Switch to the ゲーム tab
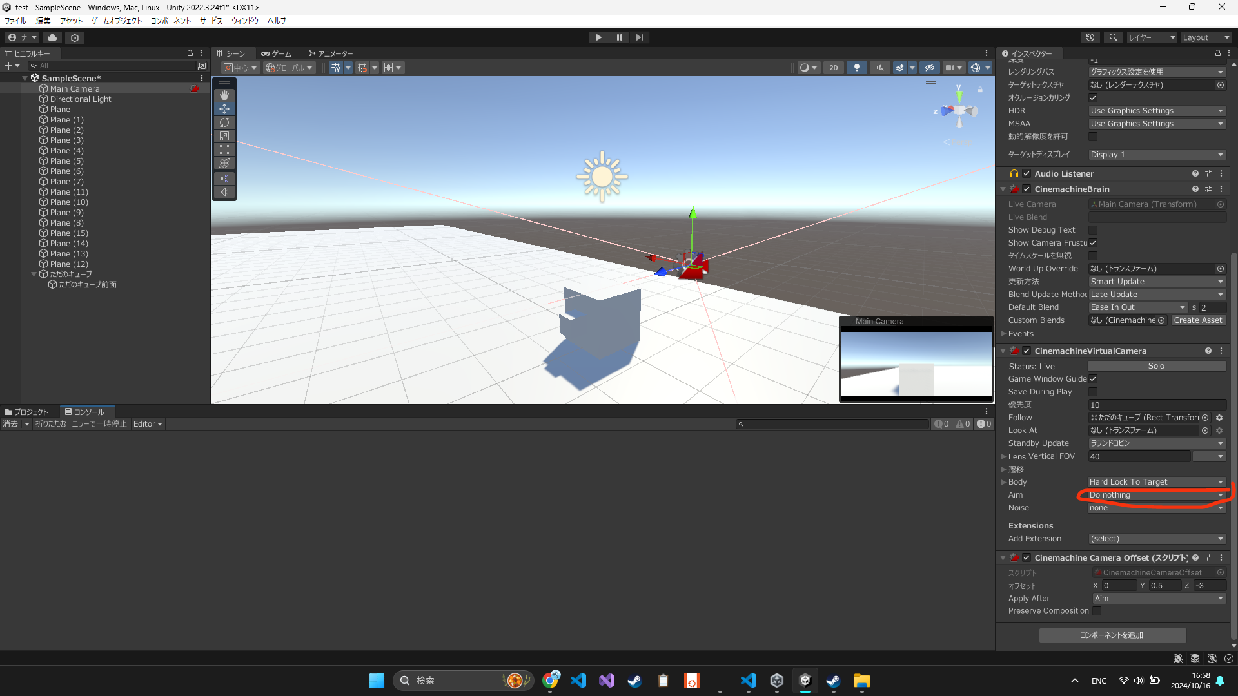 [x=276, y=53]
